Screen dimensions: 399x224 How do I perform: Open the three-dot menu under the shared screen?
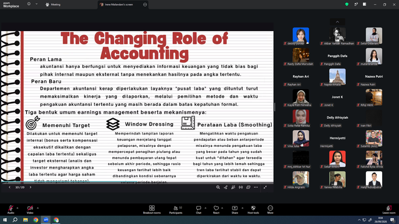point(256,187)
